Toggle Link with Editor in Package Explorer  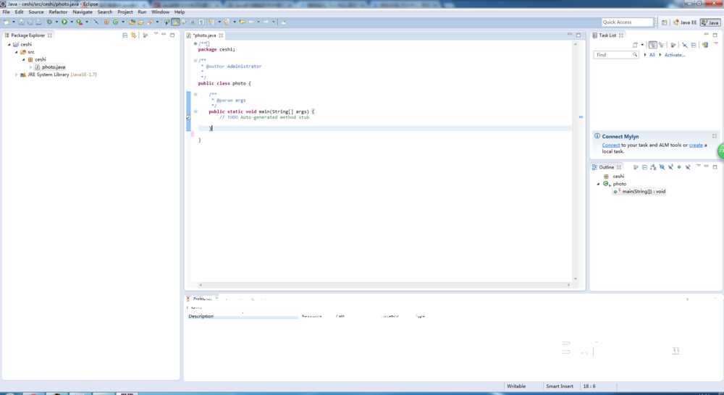(133, 35)
